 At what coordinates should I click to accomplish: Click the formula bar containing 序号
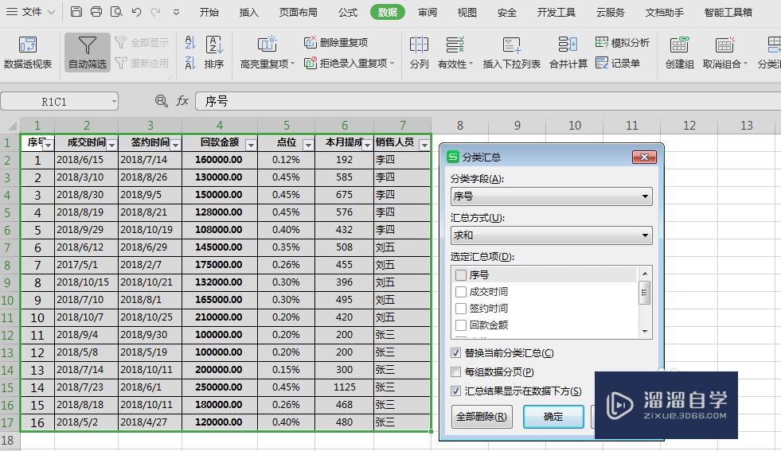coord(487,101)
